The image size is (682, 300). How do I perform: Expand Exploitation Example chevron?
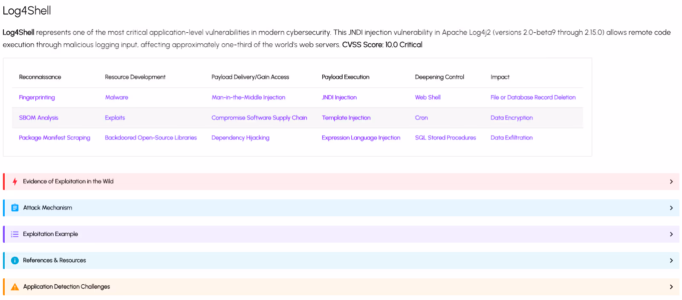pos(671,234)
